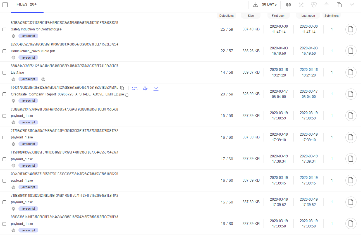361x235 pixels.
Task: Sort by the Detections column header
Action: pos(226,16)
